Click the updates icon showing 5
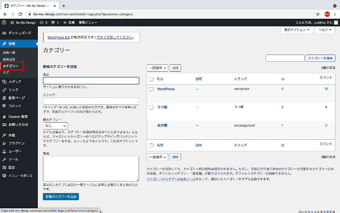Viewport: 340px width, 213px height. 43,22
